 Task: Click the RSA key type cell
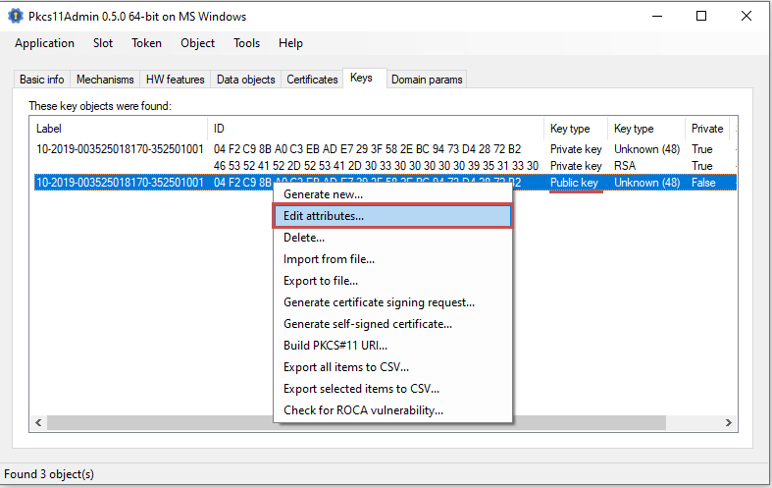coord(625,166)
